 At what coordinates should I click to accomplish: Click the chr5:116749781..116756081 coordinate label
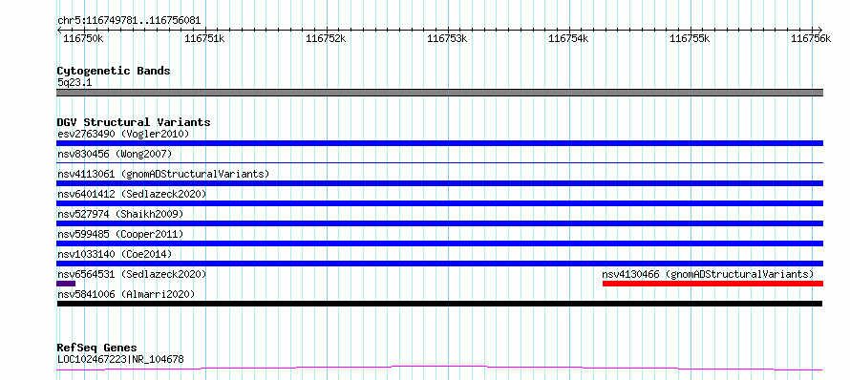pyautogui.click(x=129, y=21)
